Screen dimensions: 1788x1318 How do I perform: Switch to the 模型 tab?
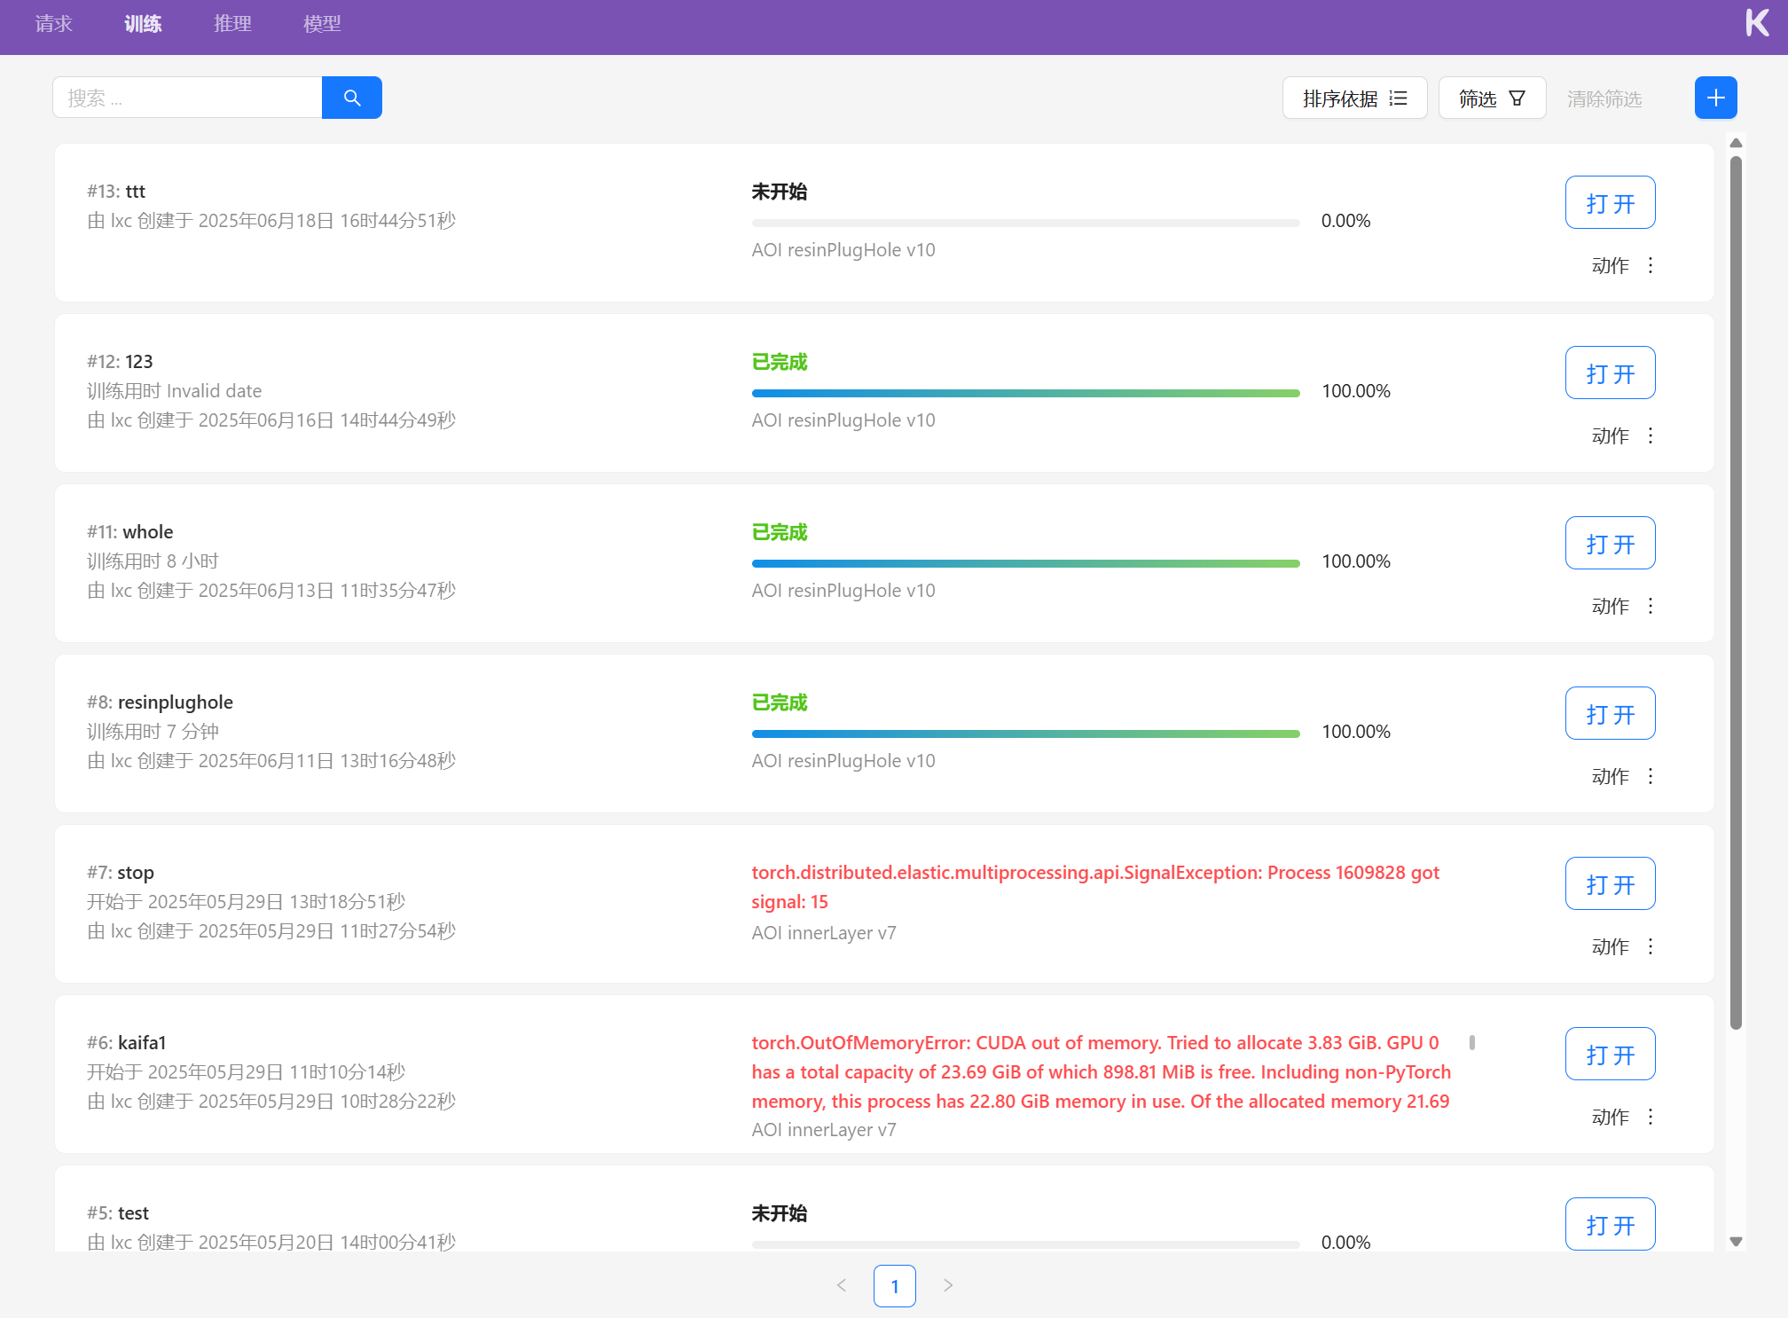tap(322, 24)
